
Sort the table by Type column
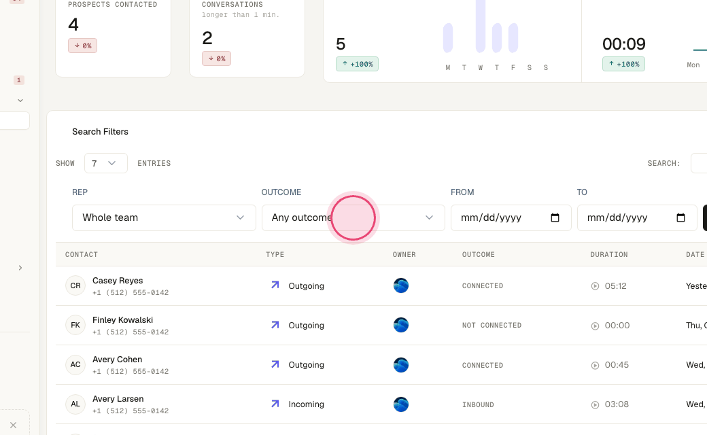click(275, 255)
